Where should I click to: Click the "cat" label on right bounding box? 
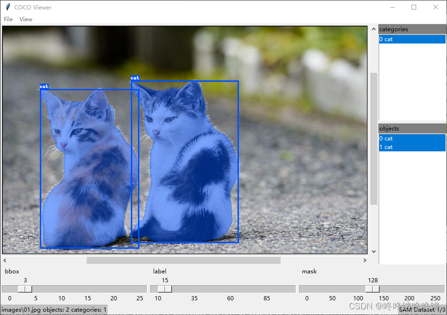135,78
